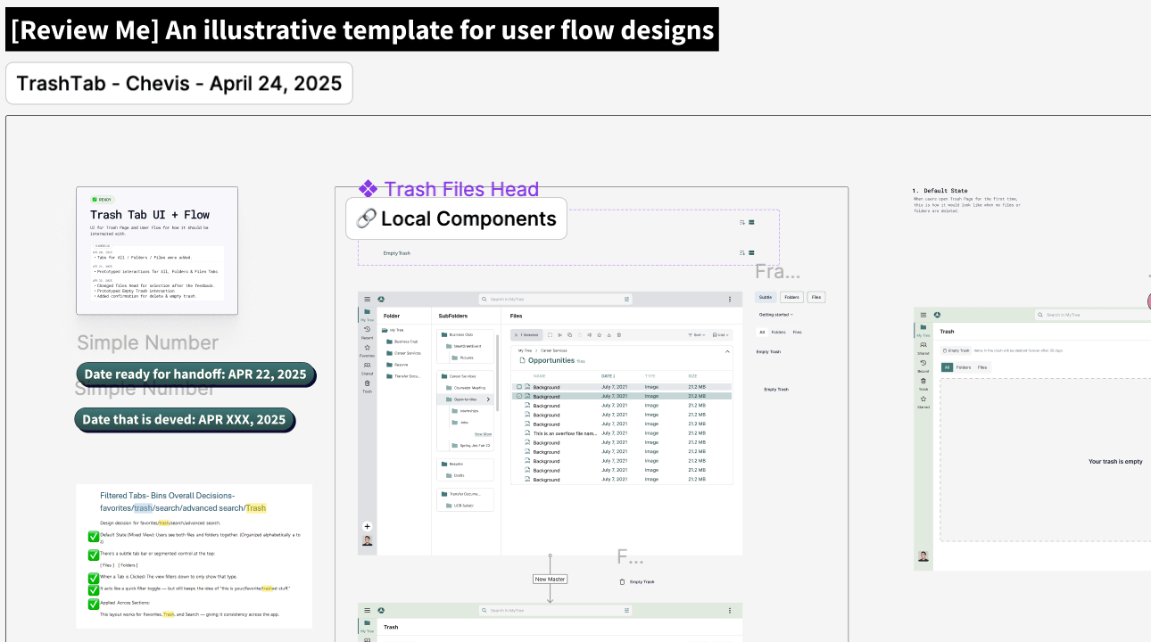Click the Career Services folder in the Folder column
Screen dimensions: 1151x642
[x=403, y=353]
